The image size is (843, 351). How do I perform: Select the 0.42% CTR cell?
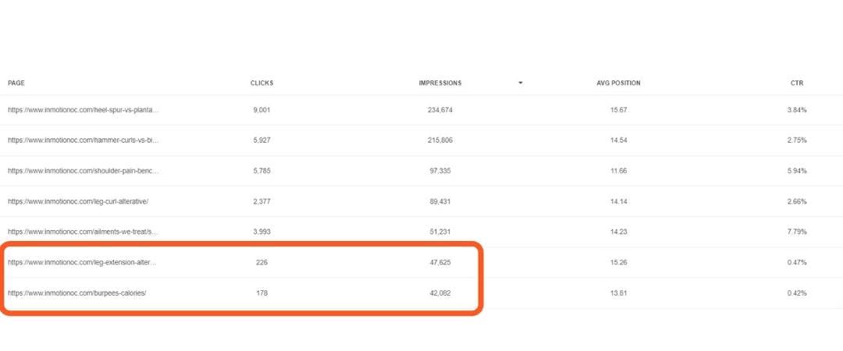797,293
